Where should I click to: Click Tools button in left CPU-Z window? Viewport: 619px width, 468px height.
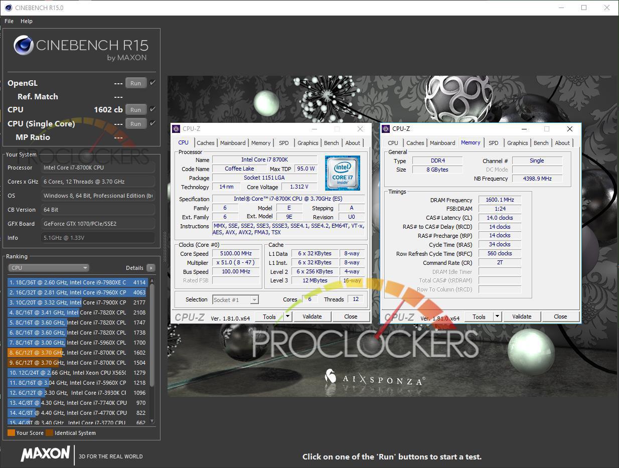(x=269, y=317)
